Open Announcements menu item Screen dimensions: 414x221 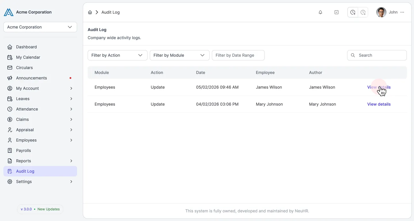click(40, 78)
